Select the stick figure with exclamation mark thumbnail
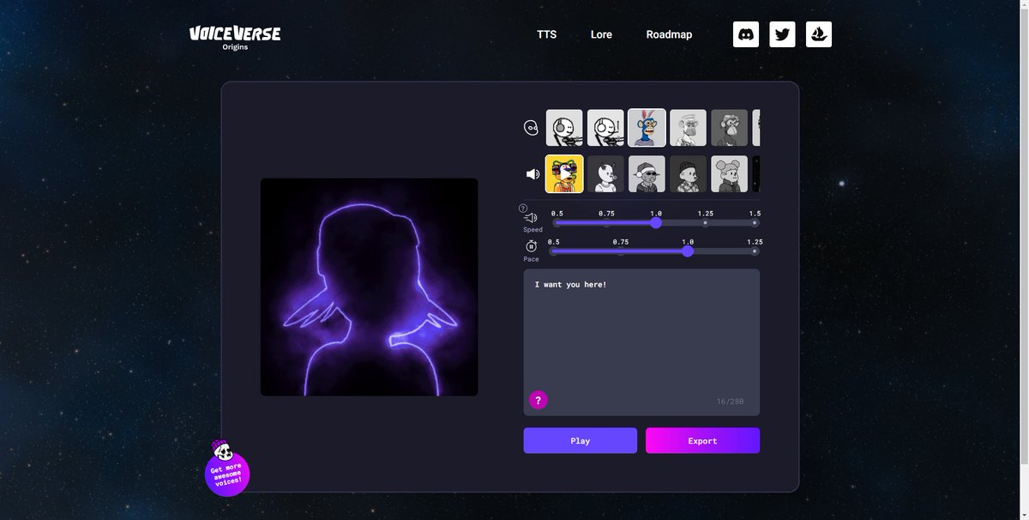 pos(605,128)
